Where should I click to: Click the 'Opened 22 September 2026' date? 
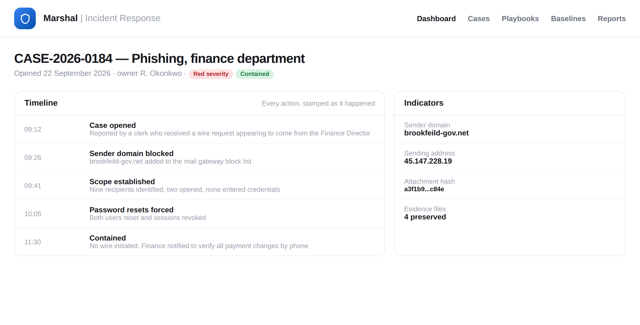62,73
